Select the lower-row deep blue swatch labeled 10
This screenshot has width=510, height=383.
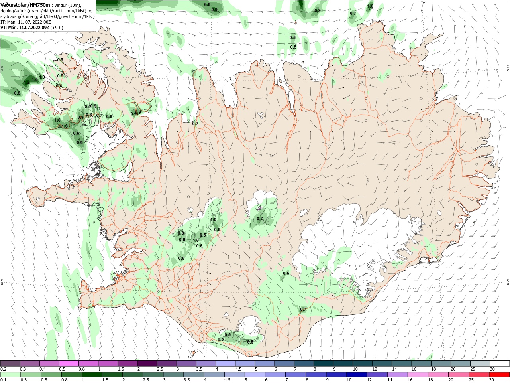[x=357, y=375]
